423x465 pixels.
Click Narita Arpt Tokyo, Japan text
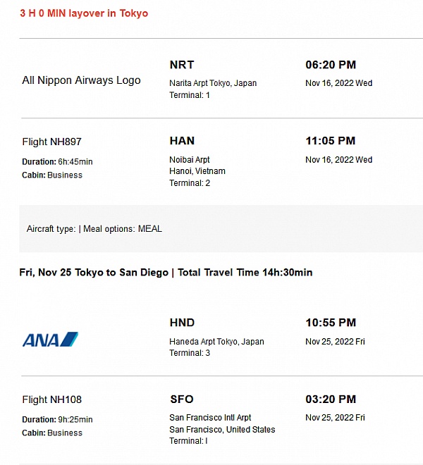[213, 83]
